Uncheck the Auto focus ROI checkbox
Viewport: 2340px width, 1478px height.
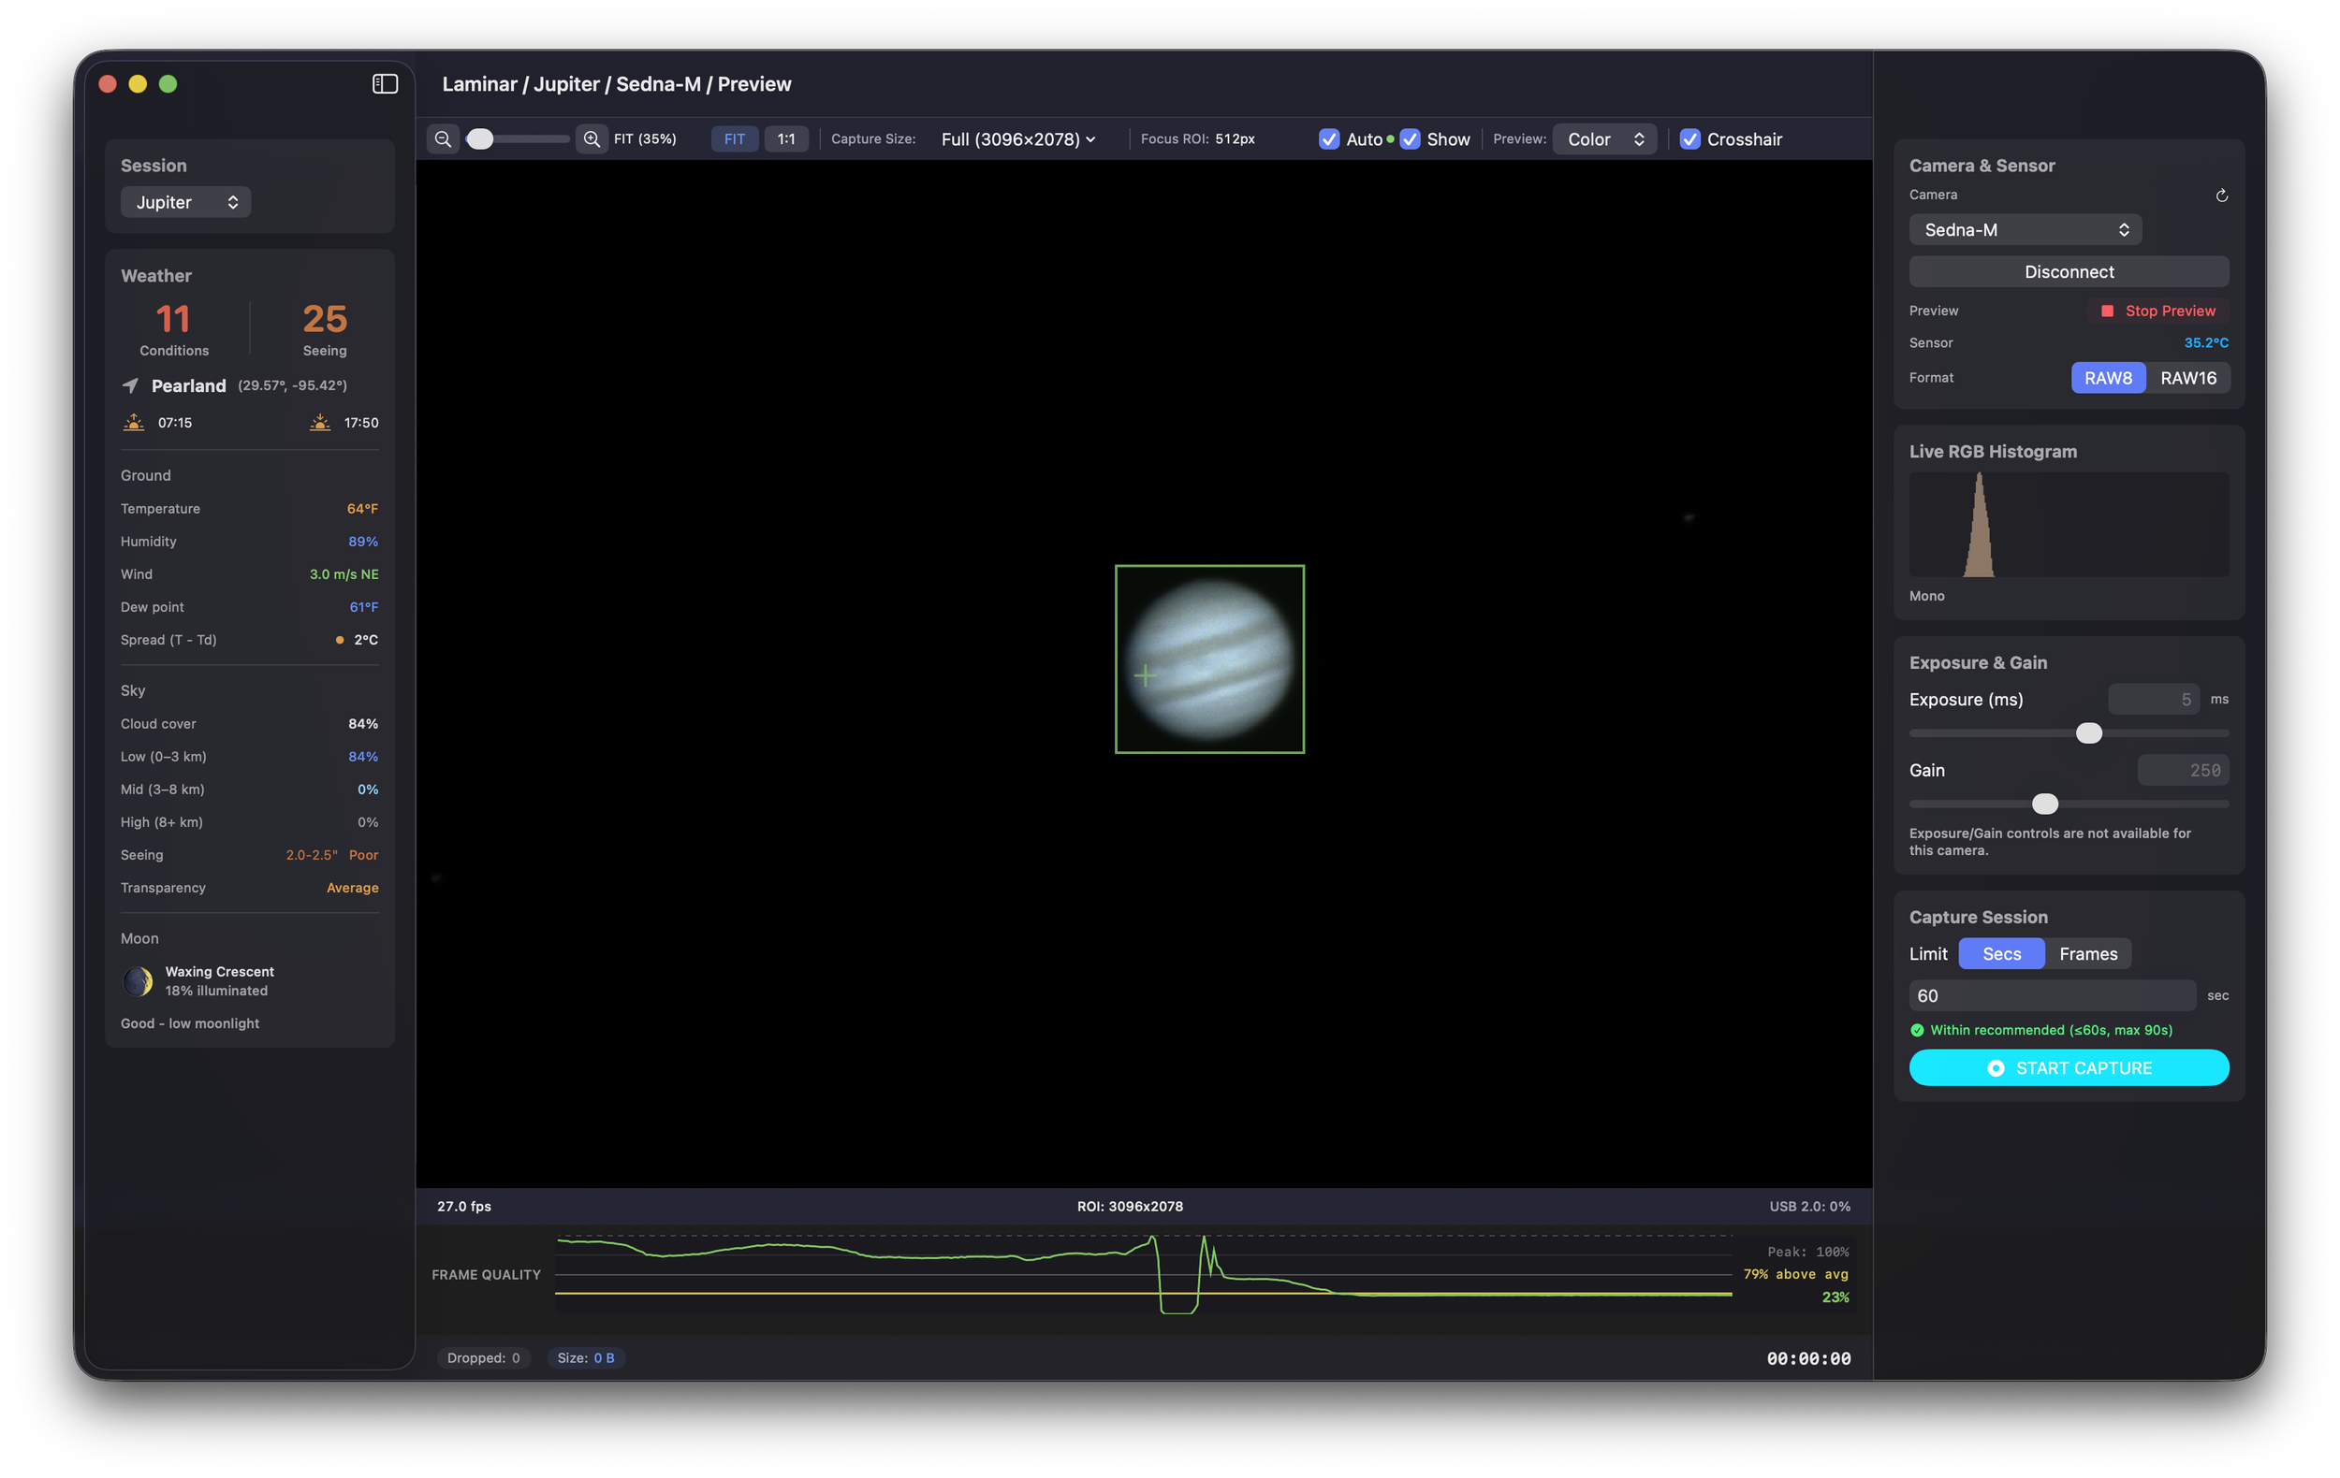(1328, 138)
